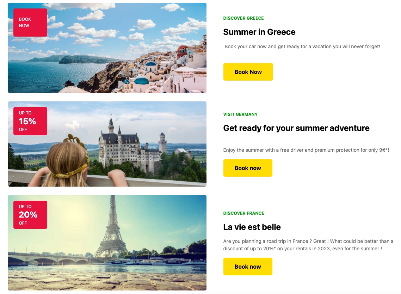This screenshot has width=401, height=294.
Task: Select the DISCOVER GREECE green label
Action: [x=243, y=18]
